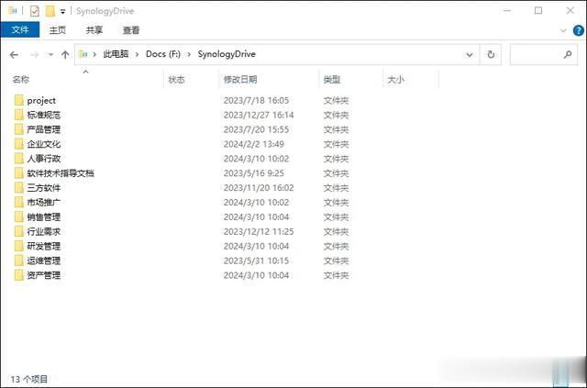The height and width of the screenshot is (388, 587).
Task: Click the date 2024/2/2 13:49
Action: click(x=254, y=144)
